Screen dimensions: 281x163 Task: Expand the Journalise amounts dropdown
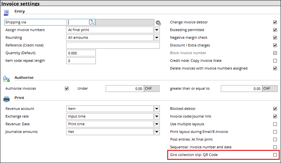157,132
